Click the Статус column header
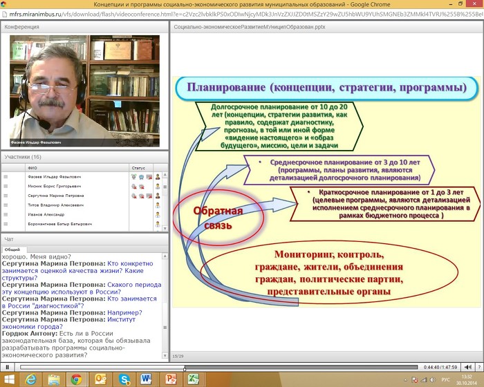Screen dimensions: 484x387 pyautogui.click(x=138, y=168)
